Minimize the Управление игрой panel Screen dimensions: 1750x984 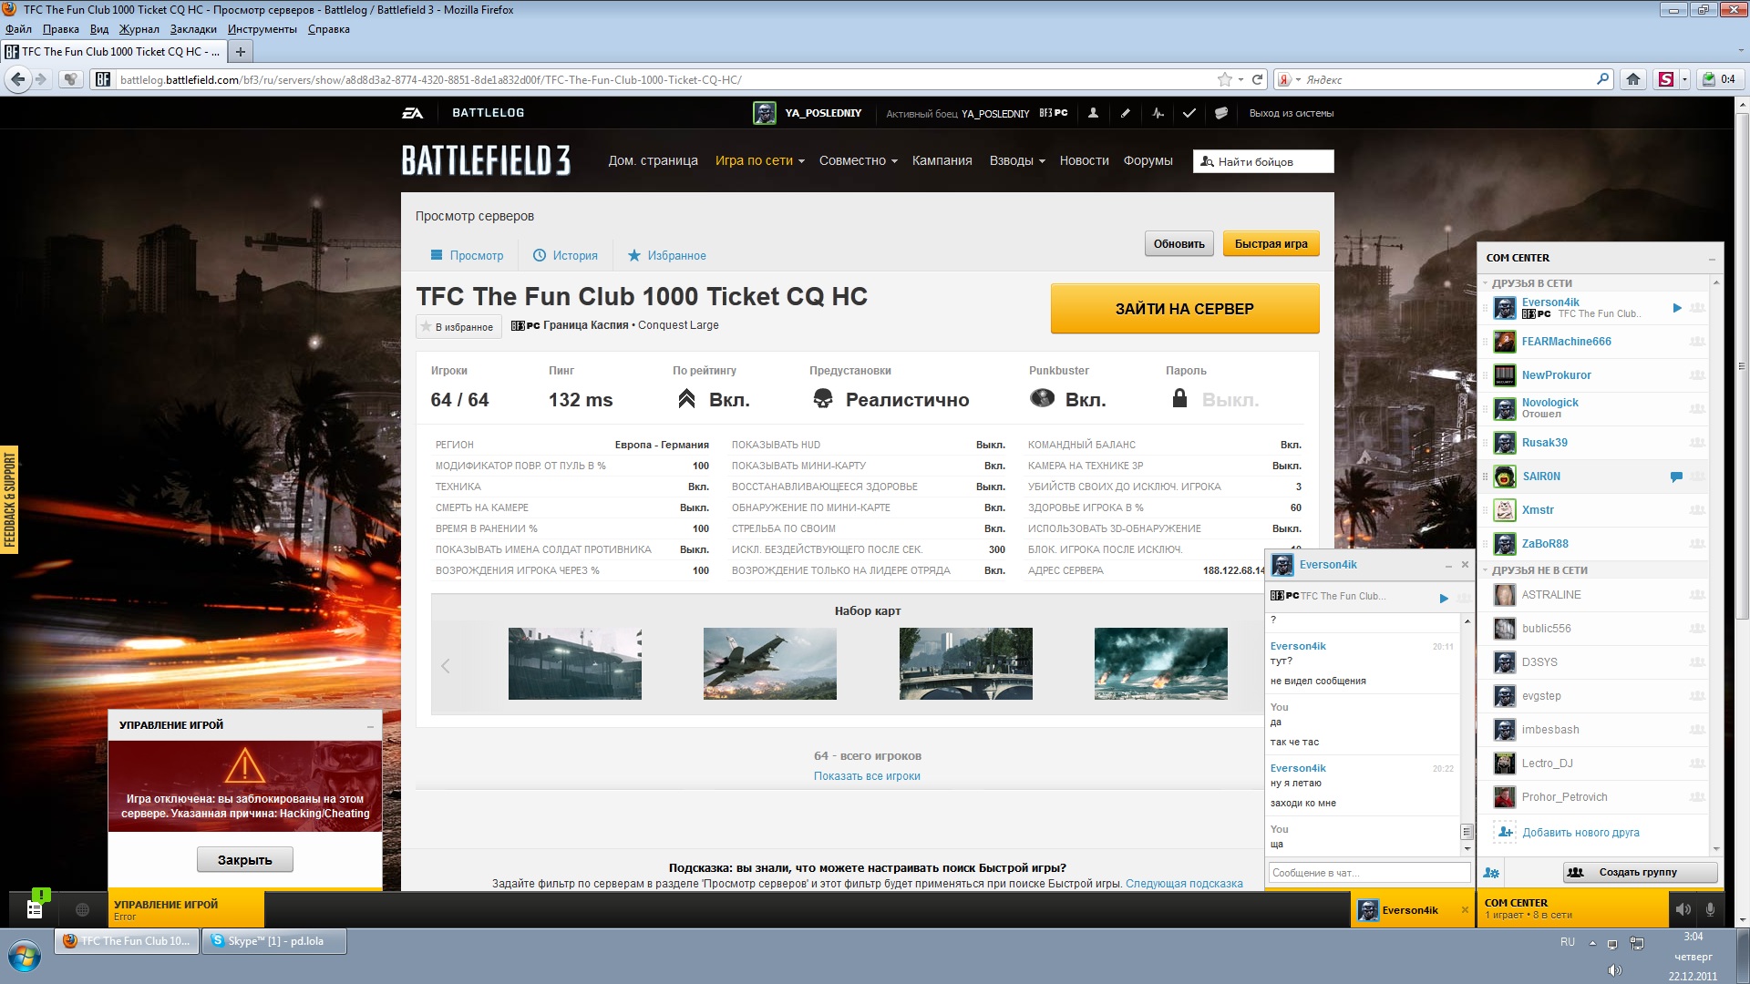[x=370, y=726]
